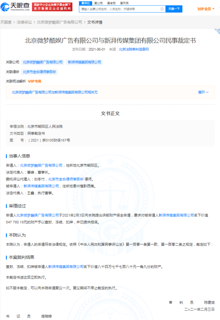Image resolution: width=220 pixels, height=320 pixels.
Task: Select the 查关系 search tab
Action: 124,3
